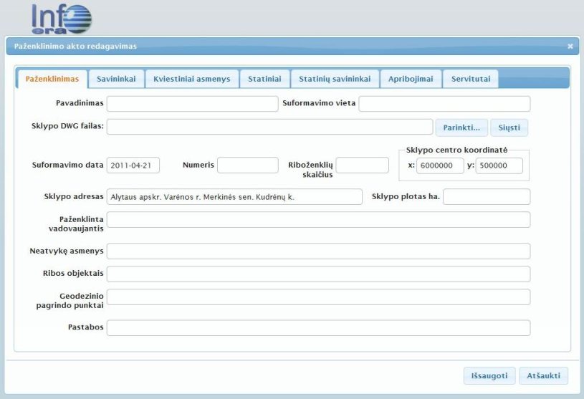Click the Riboženklių skaičius field
This screenshot has height=399, width=584.
point(362,165)
